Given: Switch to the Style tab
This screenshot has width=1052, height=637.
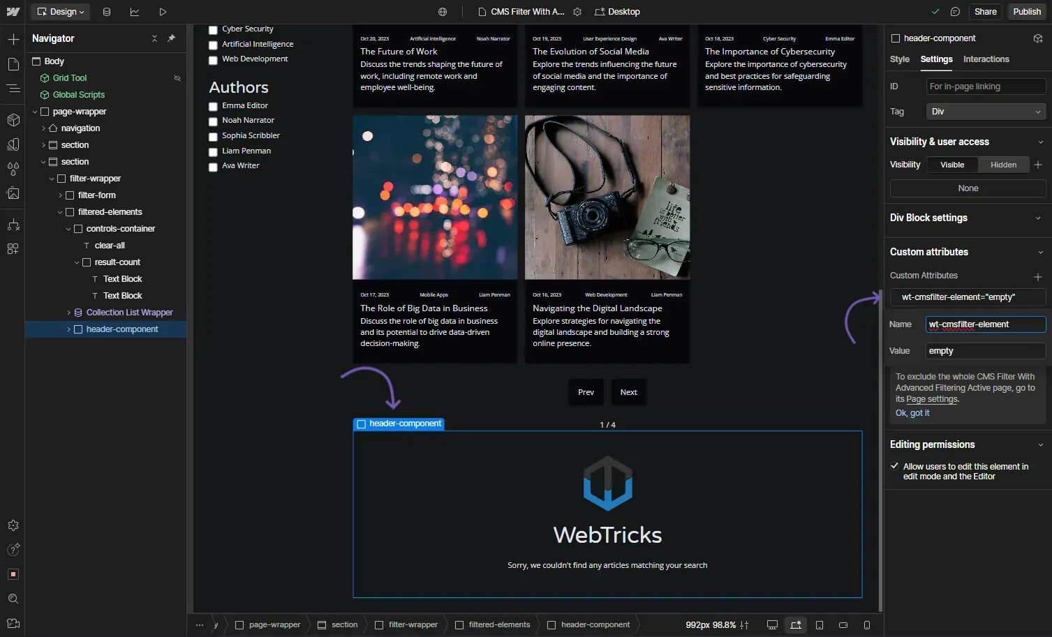Looking at the screenshot, I should 900,59.
